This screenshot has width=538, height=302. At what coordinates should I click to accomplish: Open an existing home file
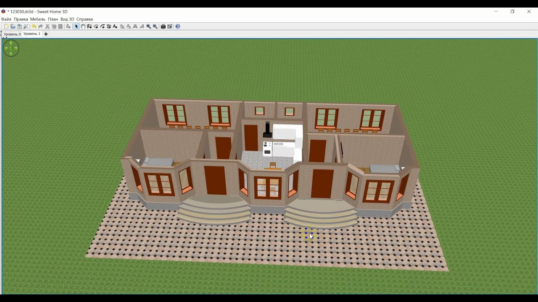pos(13,26)
